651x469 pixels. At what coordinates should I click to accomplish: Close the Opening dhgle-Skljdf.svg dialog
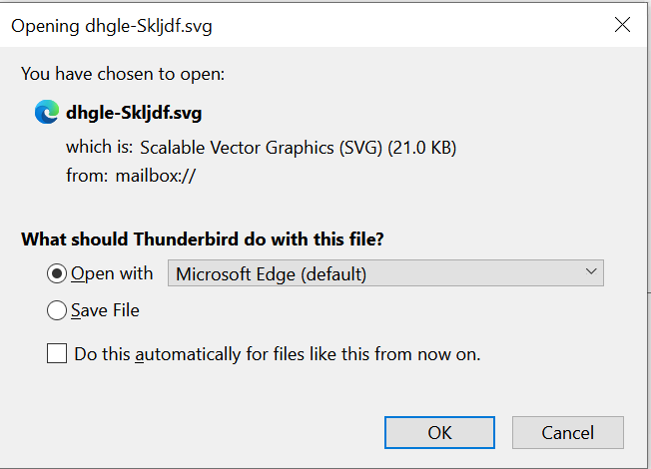[622, 26]
